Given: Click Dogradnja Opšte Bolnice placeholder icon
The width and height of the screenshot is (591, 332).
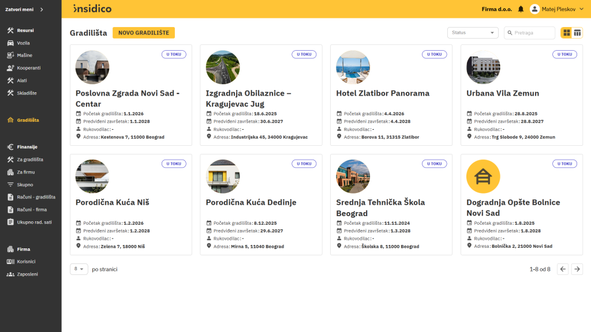Looking at the screenshot, I should pyautogui.click(x=483, y=176).
